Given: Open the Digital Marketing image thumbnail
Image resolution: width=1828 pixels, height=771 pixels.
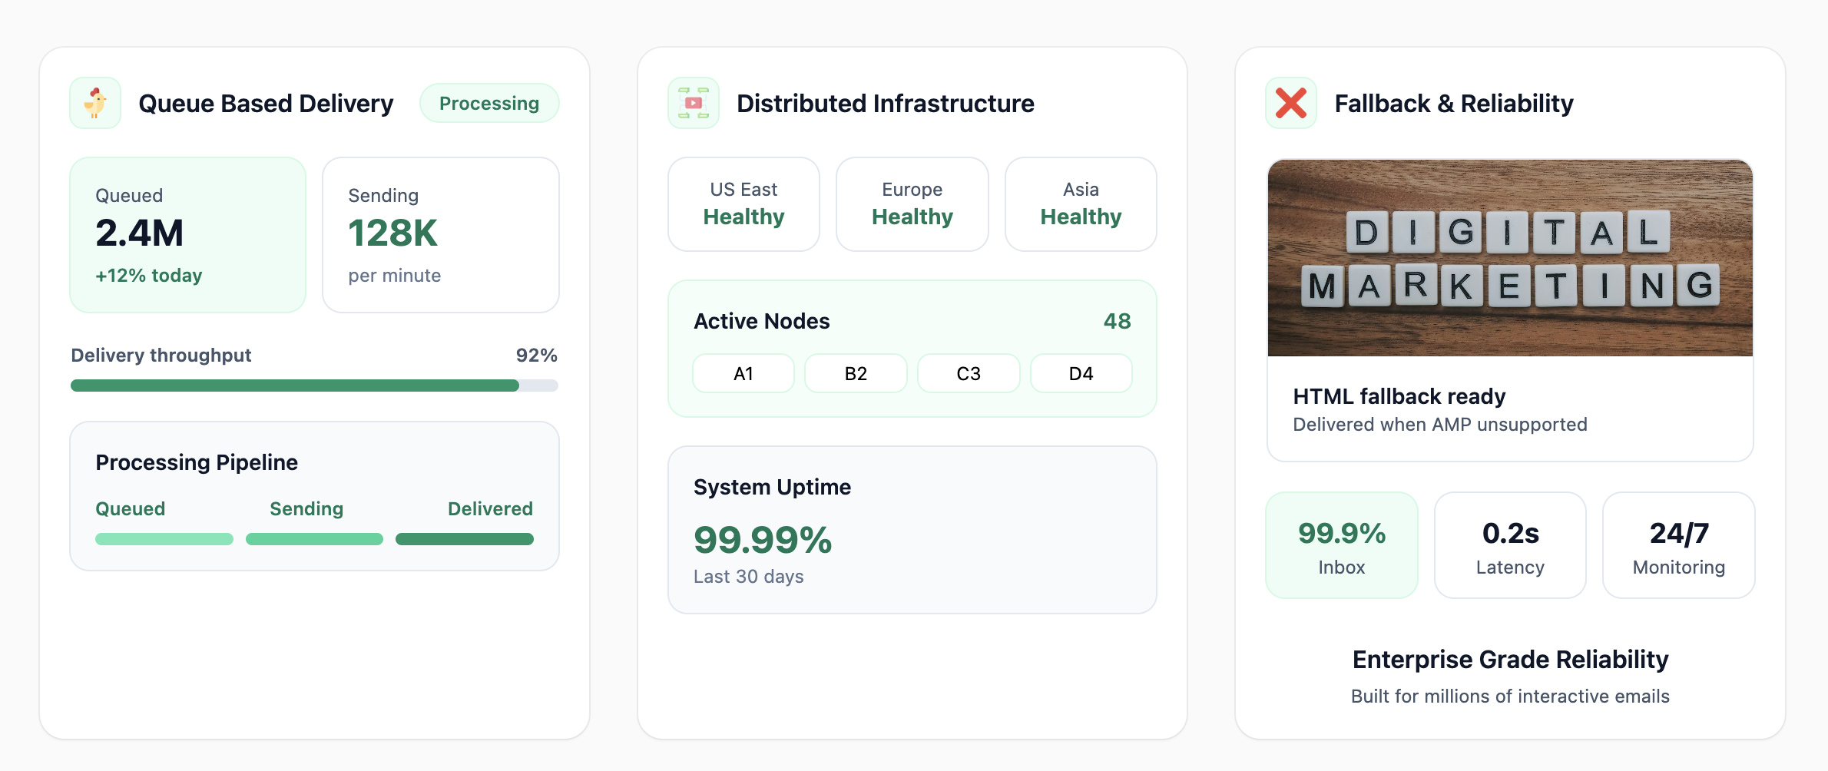Looking at the screenshot, I should 1510,258.
